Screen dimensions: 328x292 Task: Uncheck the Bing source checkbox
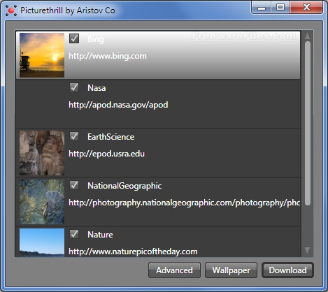tap(74, 38)
